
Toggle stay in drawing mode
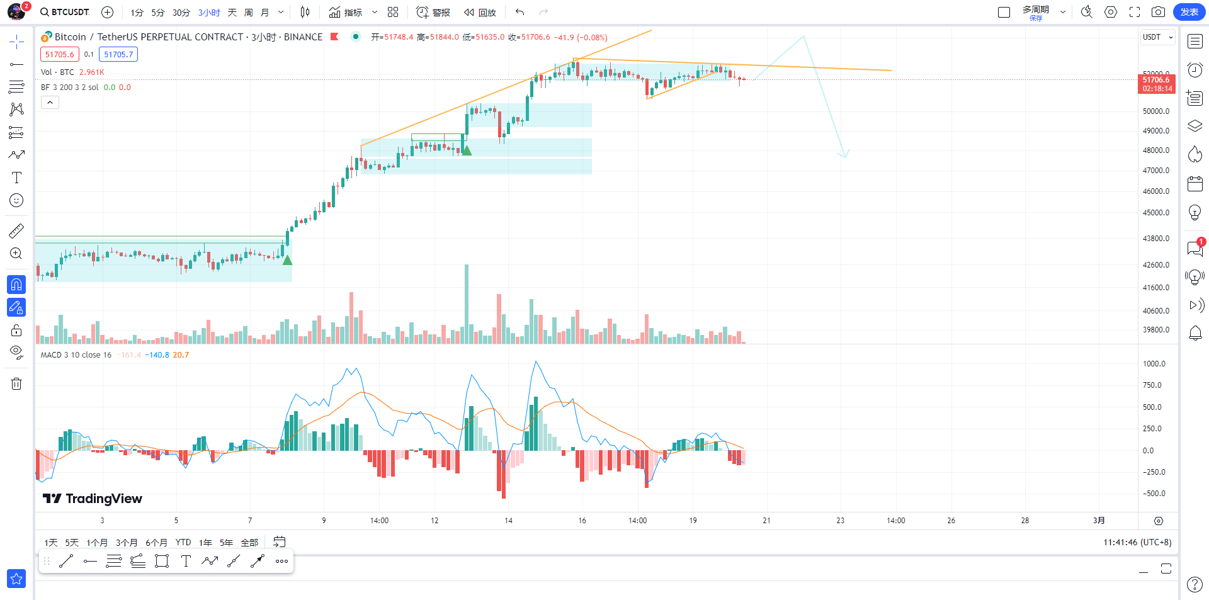[16, 307]
